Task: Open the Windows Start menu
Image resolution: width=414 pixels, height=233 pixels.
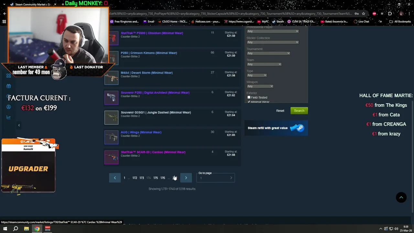Action: click(x=5, y=229)
